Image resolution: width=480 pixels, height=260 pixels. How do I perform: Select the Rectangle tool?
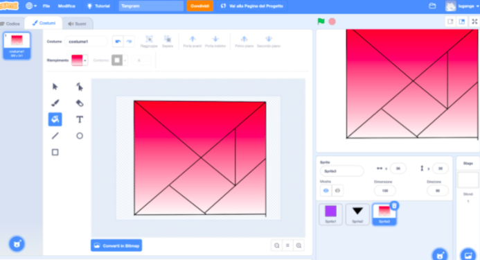(x=55, y=152)
